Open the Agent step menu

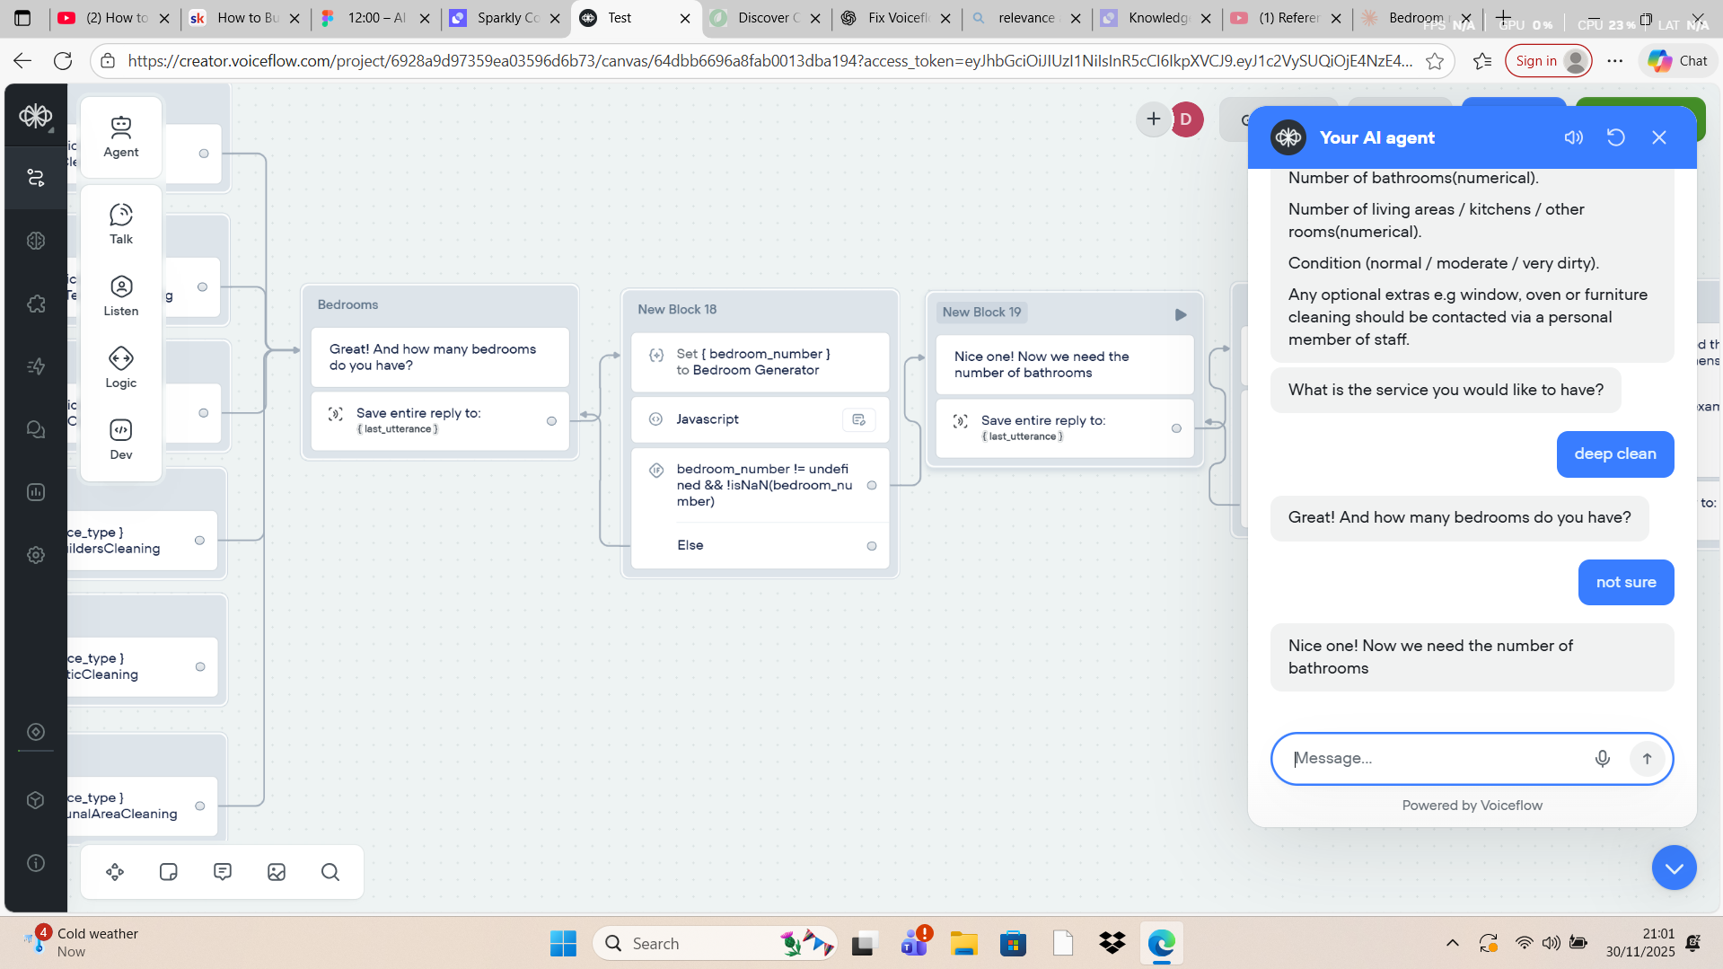click(x=121, y=137)
